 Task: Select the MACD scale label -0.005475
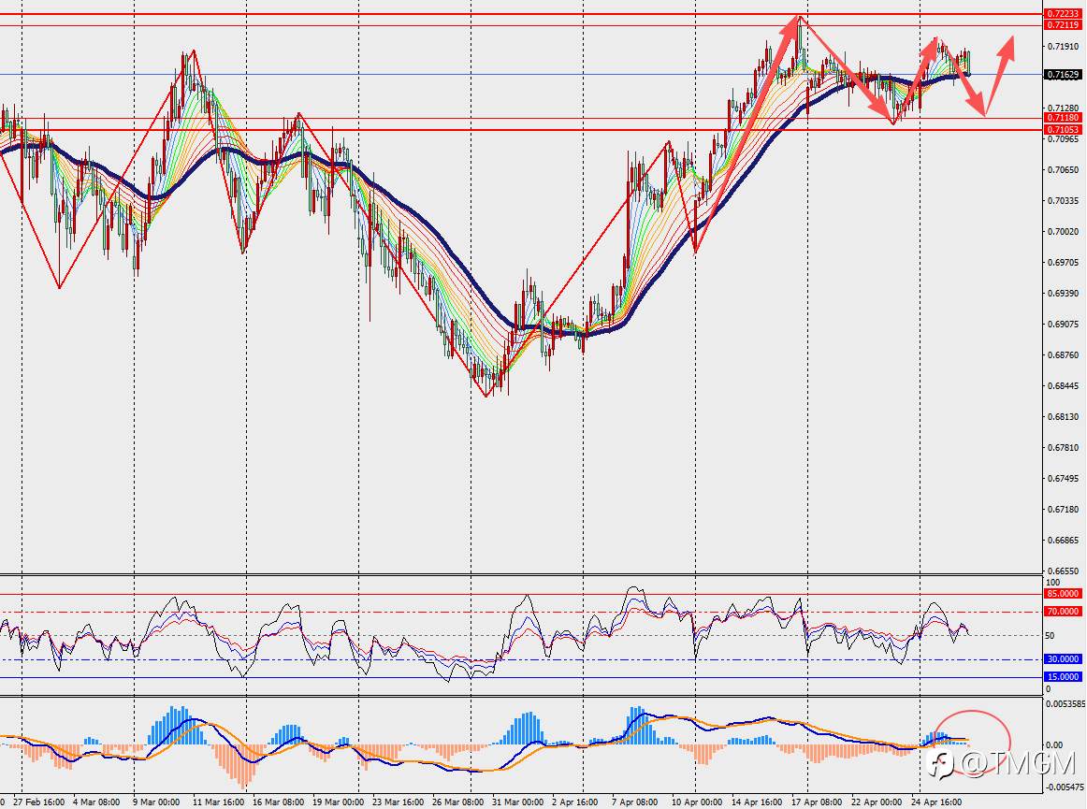coord(1065,787)
